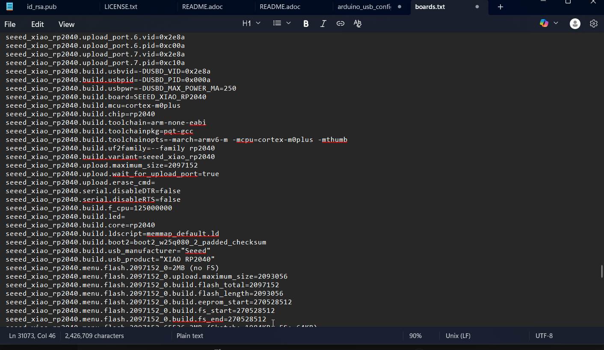The image size is (604, 350).
Task: Click the Notepad app icon in title bar
Action: point(9,7)
